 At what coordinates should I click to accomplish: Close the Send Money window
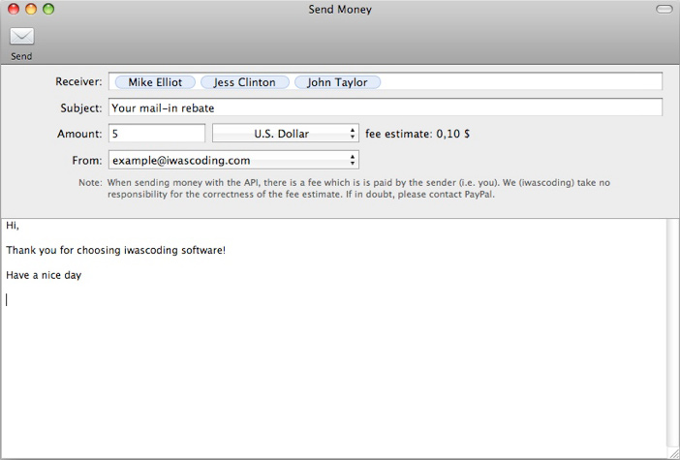tap(14, 9)
